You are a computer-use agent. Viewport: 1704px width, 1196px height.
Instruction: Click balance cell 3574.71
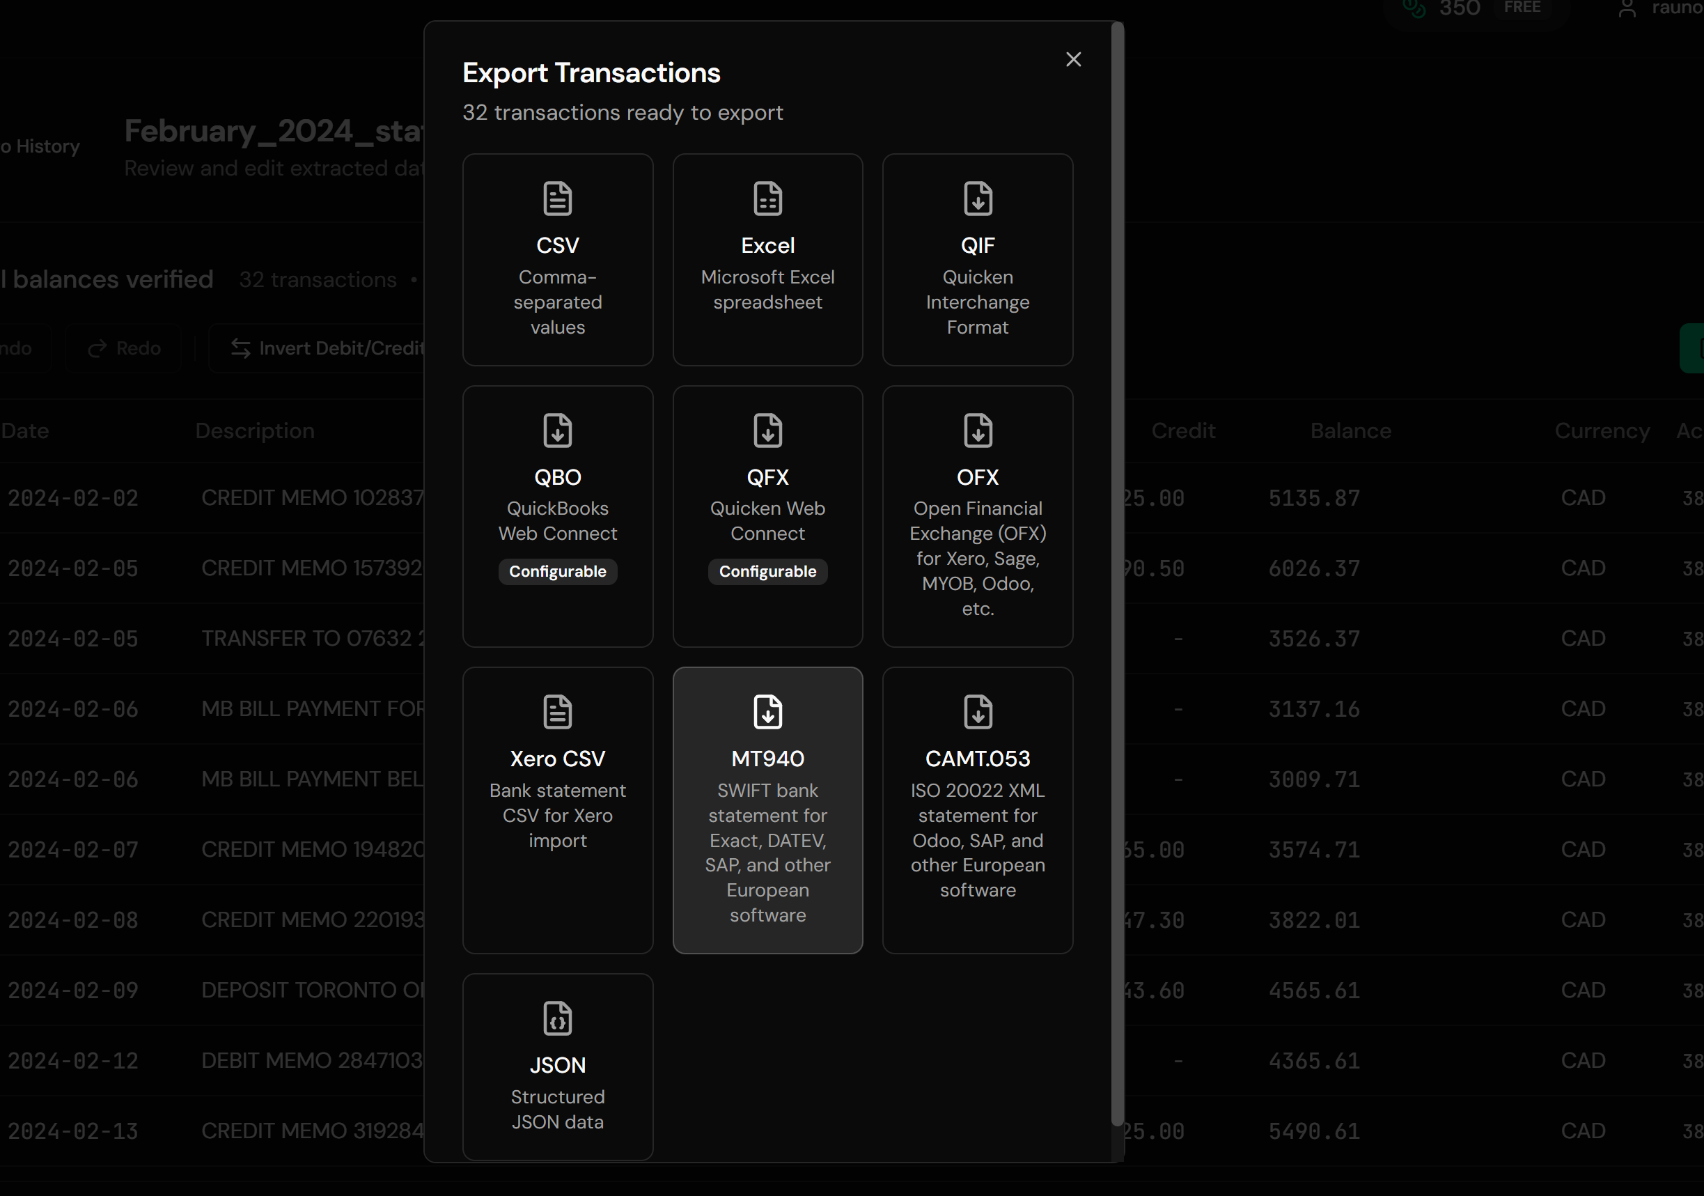coord(1313,850)
